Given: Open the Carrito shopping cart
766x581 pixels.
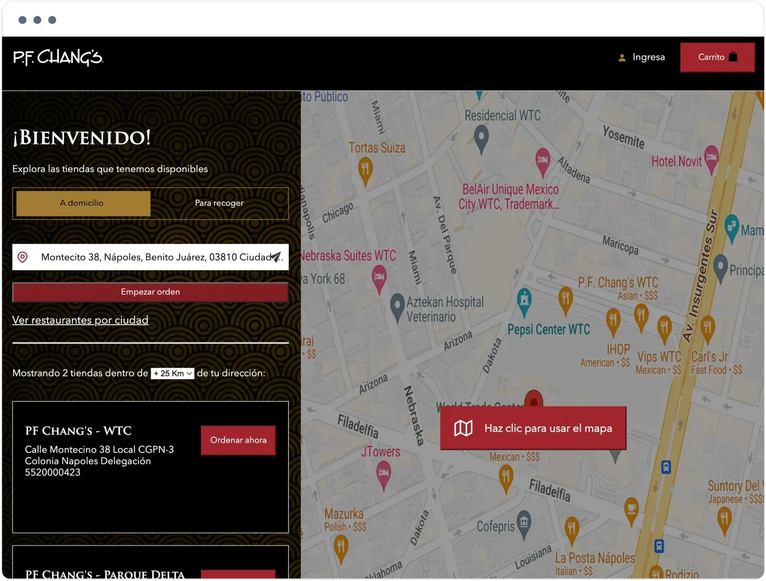Looking at the screenshot, I should tap(717, 57).
